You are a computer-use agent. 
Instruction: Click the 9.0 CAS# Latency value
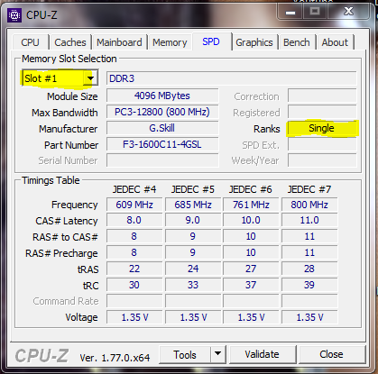(193, 220)
